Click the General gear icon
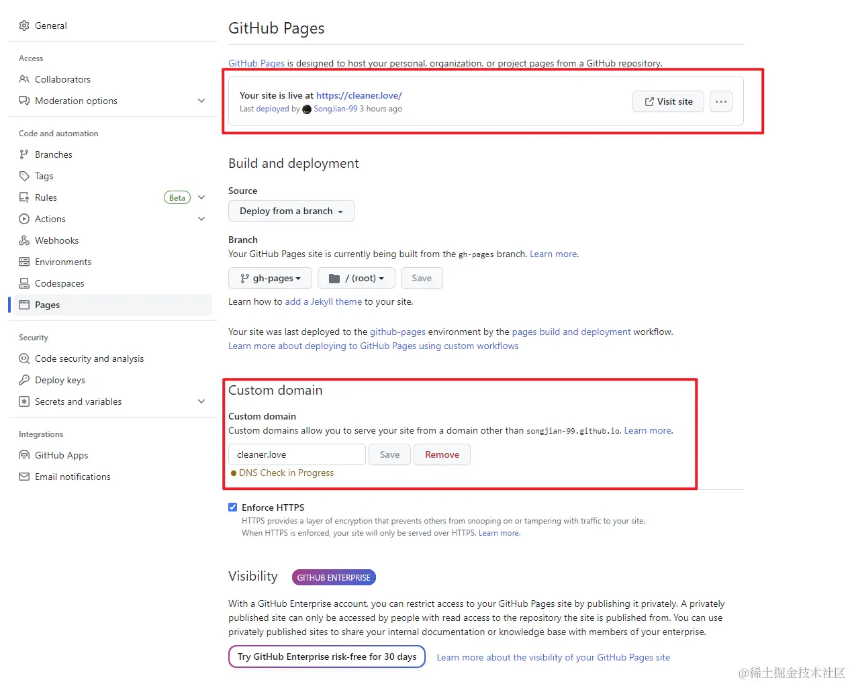Screen dimensions: 850x684 pyautogui.click(x=24, y=26)
